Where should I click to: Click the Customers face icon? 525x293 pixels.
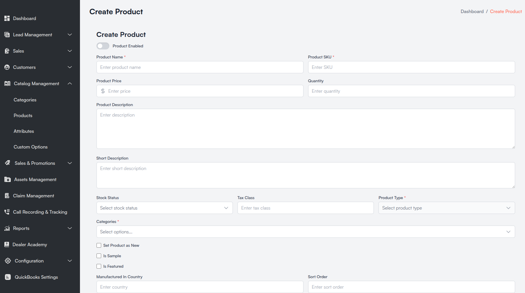(7, 67)
